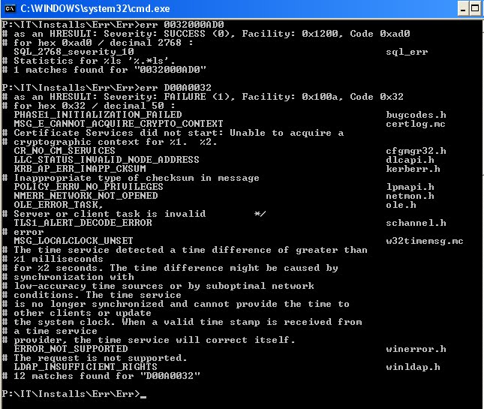This screenshot has height=409, width=484.
Task: Minimize the cmd.exe window
Action: pyautogui.click(x=463, y=9)
